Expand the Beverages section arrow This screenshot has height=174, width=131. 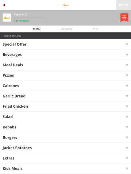click(x=127, y=55)
